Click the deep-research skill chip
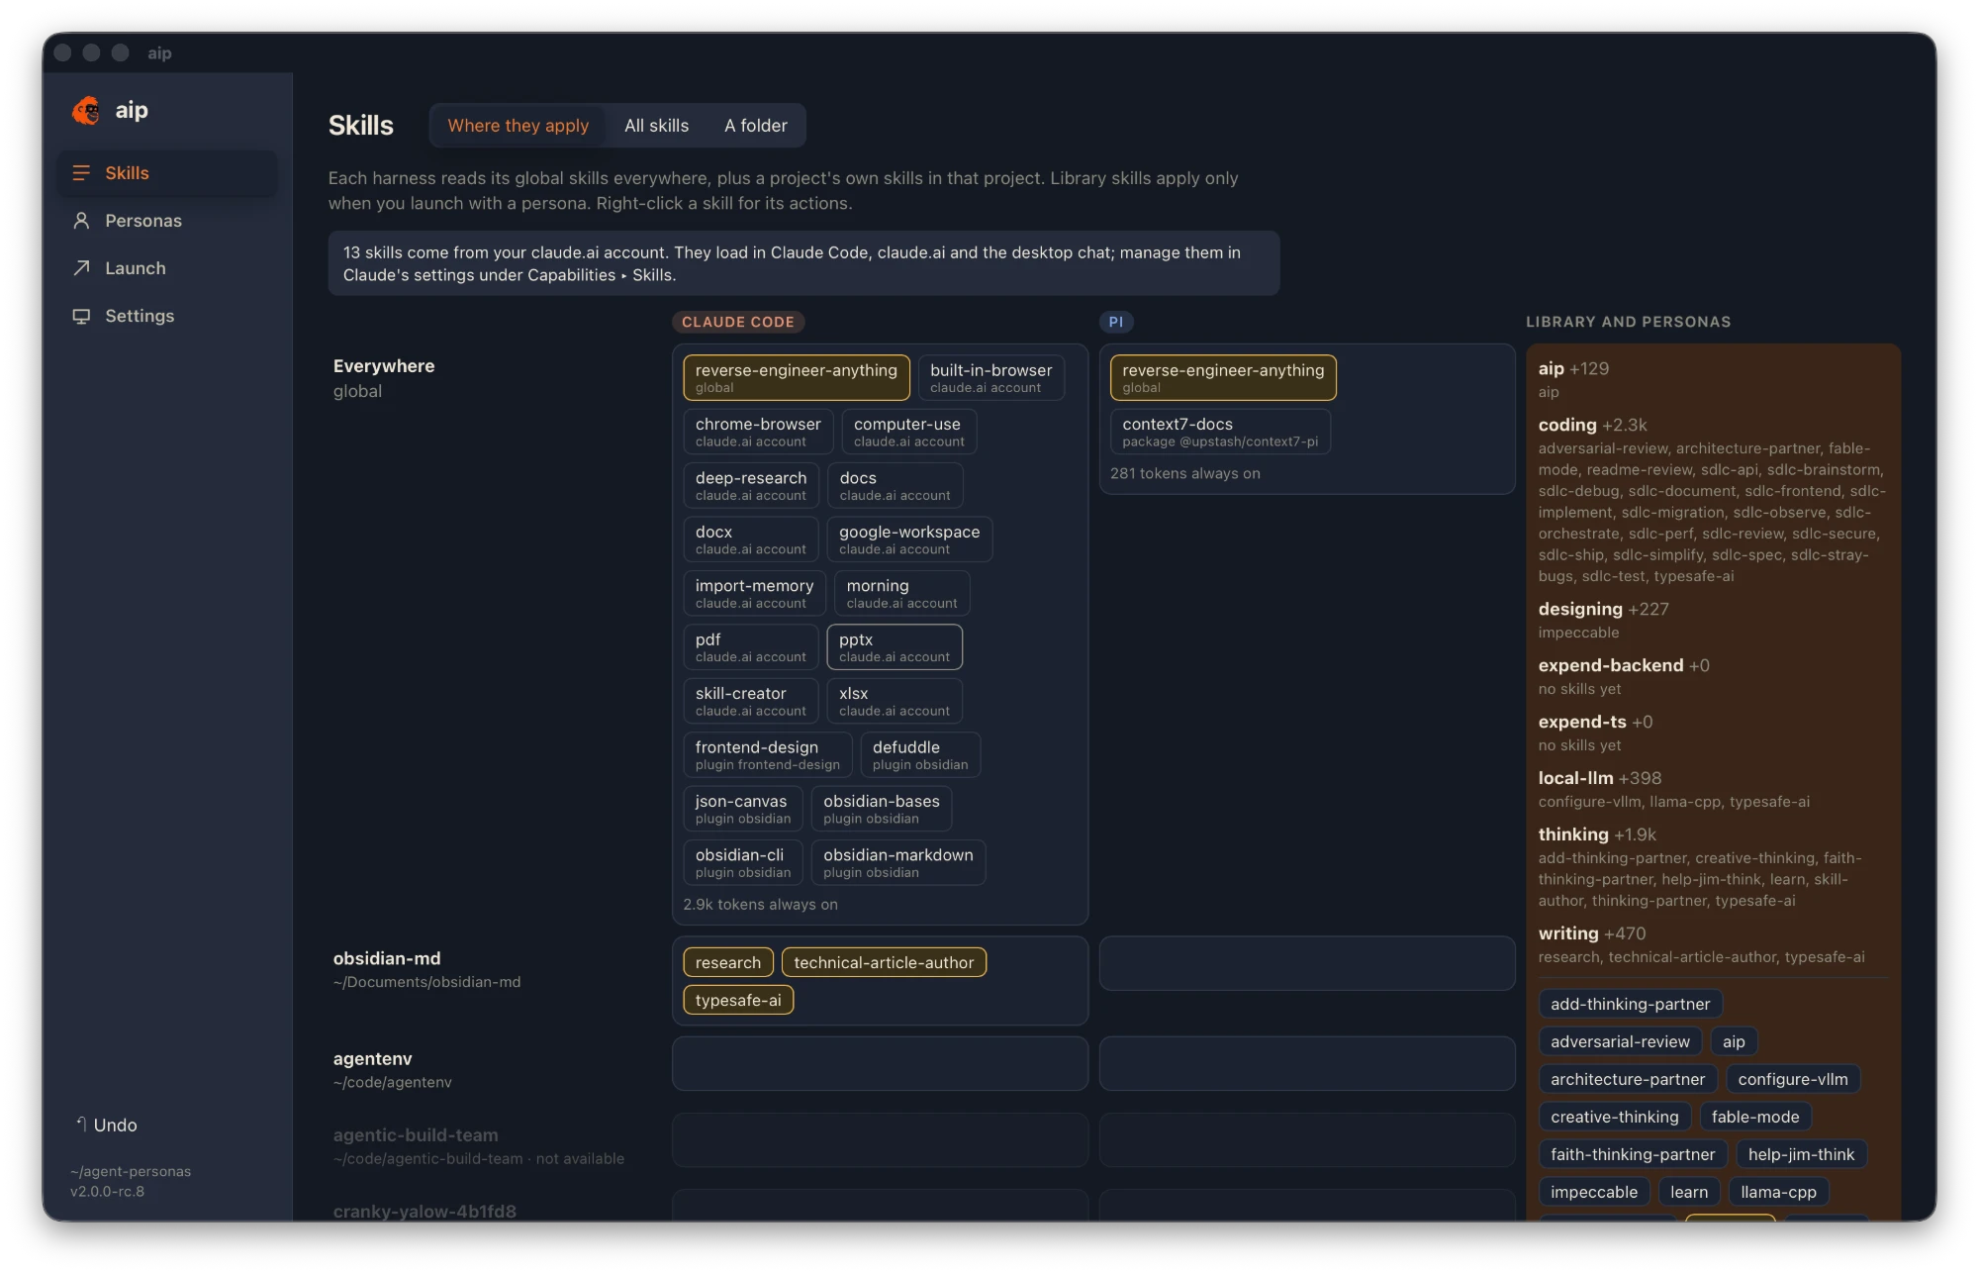The width and height of the screenshot is (1979, 1274). 751,485
